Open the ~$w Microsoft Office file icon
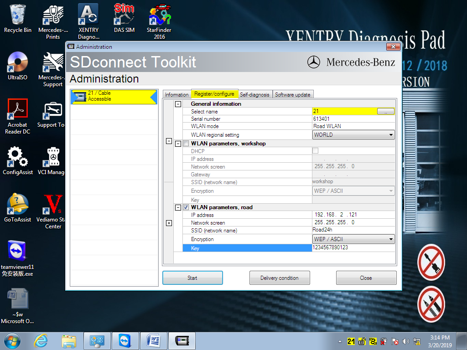 point(18,306)
